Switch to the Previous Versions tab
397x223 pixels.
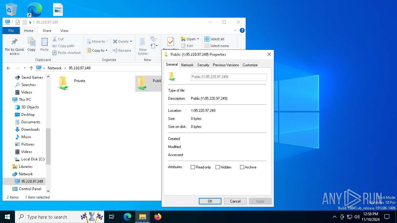(x=226, y=65)
